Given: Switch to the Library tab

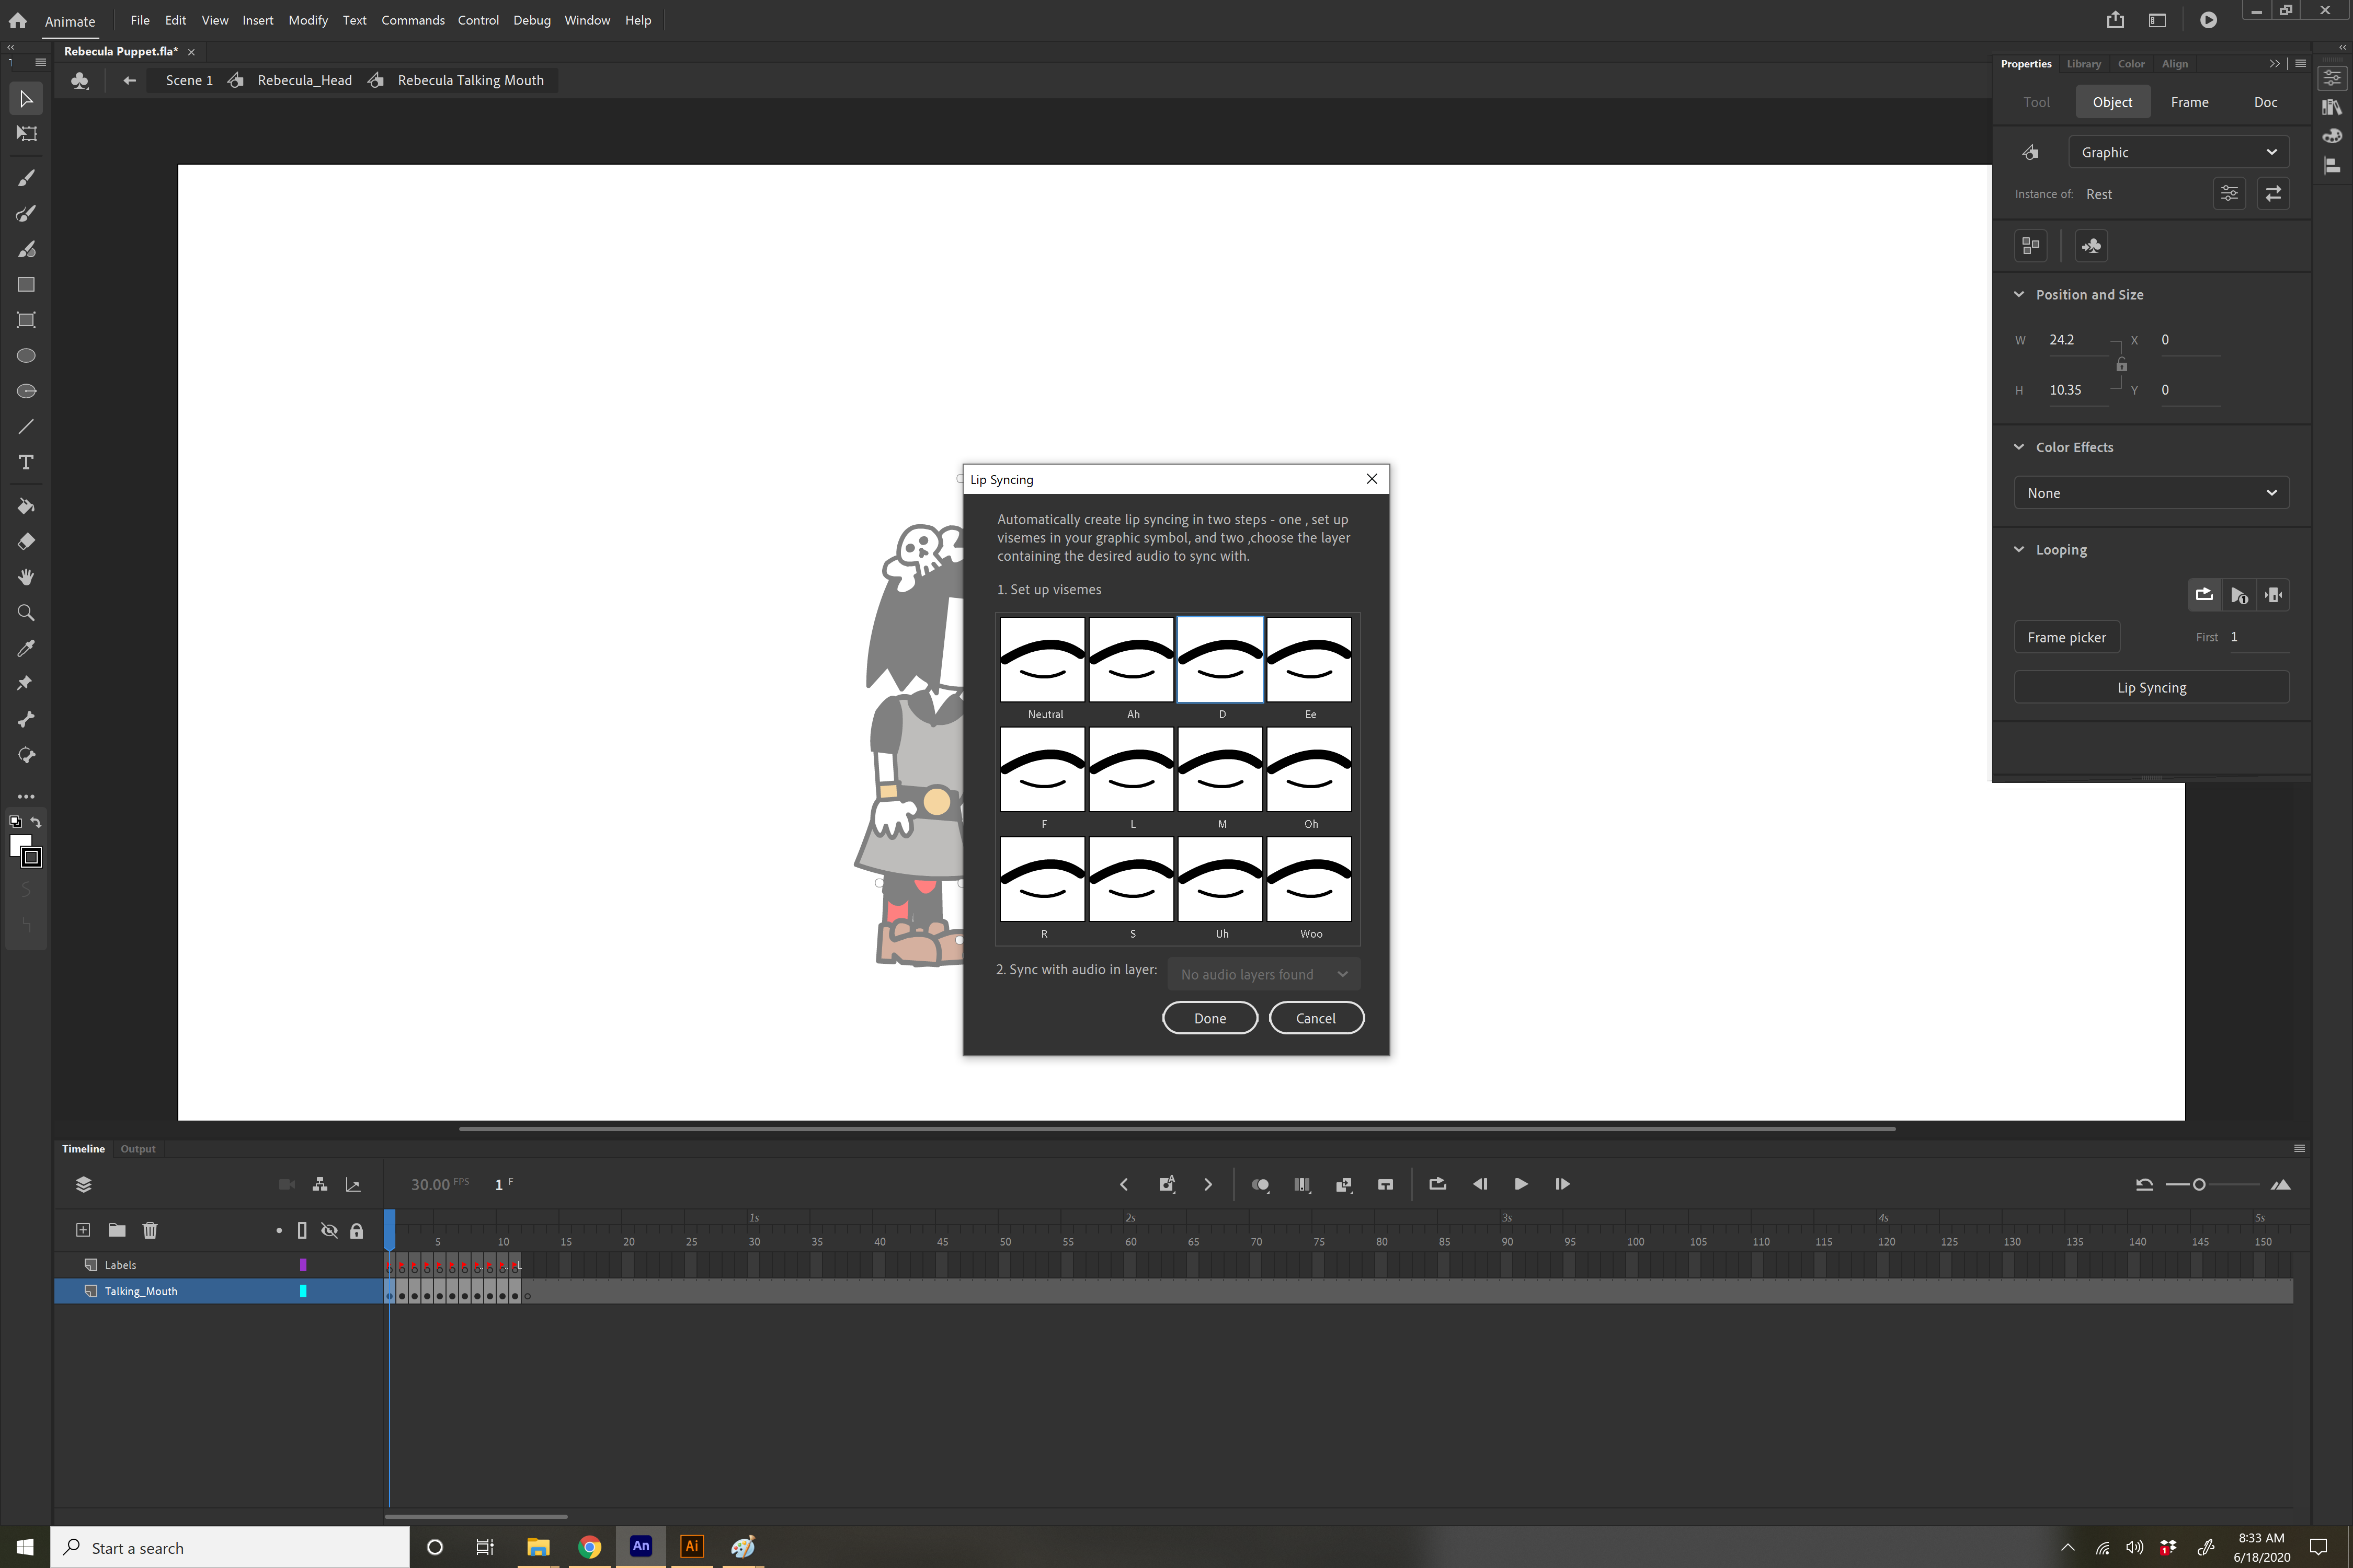Looking at the screenshot, I should (2083, 63).
